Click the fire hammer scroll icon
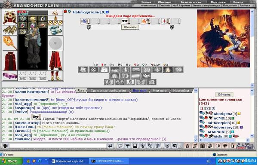The height and width of the screenshot is (165, 258). click(x=145, y=21)
